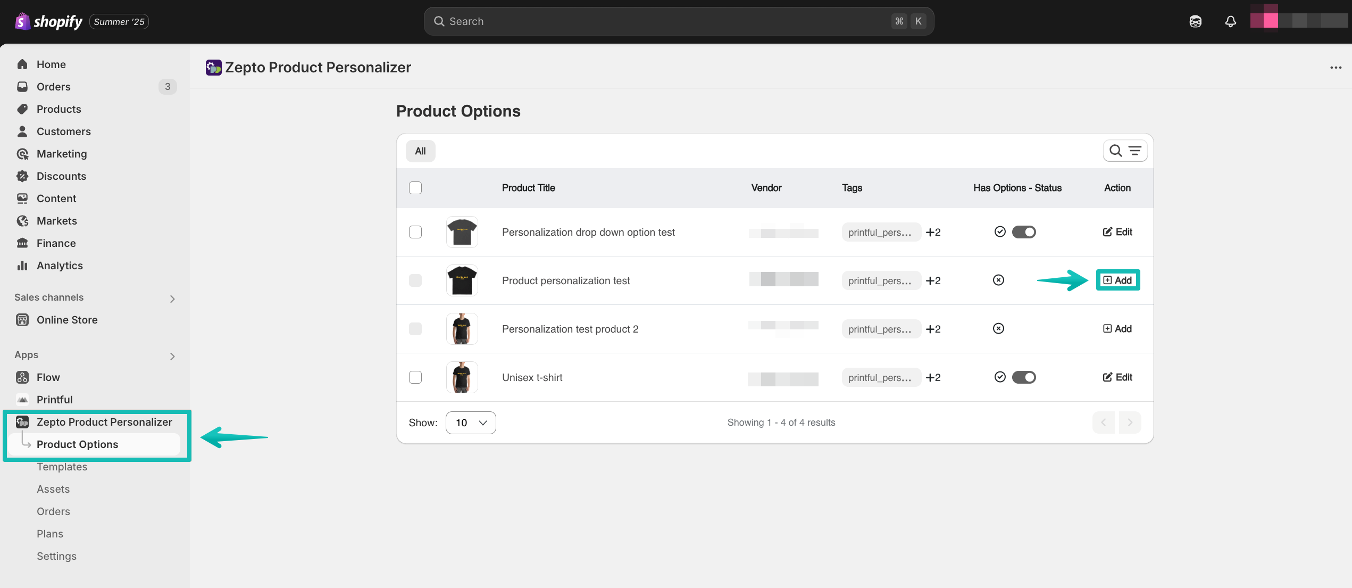Expand the Sales channels section
The width and height of the screenshot is (1352, 588).
pyautogui.click(x=172, y=299)
